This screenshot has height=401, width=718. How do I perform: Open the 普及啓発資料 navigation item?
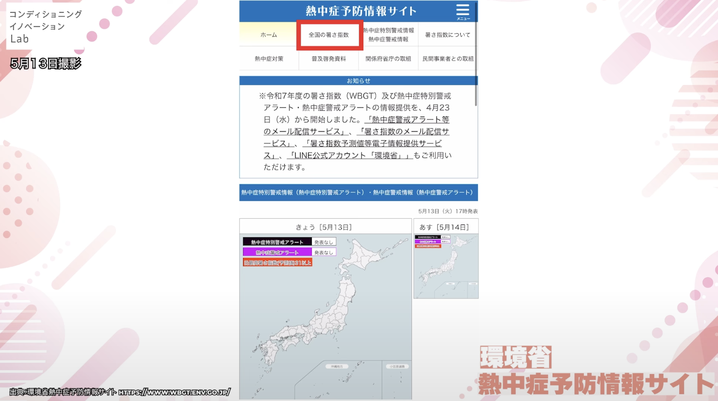tap(329, 59)
